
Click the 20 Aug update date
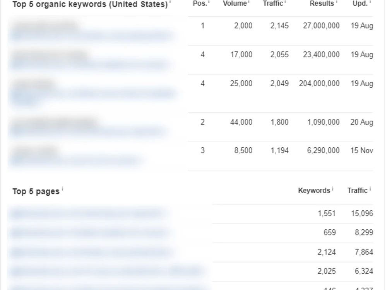[361, 122]
